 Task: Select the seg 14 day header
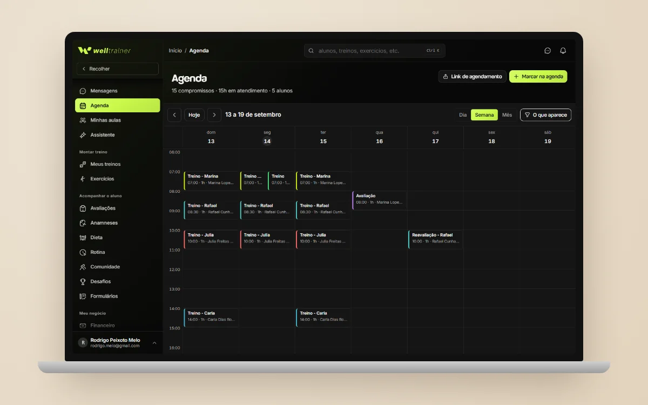(x=267, y=137)
